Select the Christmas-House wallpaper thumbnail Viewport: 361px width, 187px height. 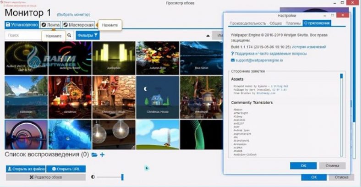[158, 97]
